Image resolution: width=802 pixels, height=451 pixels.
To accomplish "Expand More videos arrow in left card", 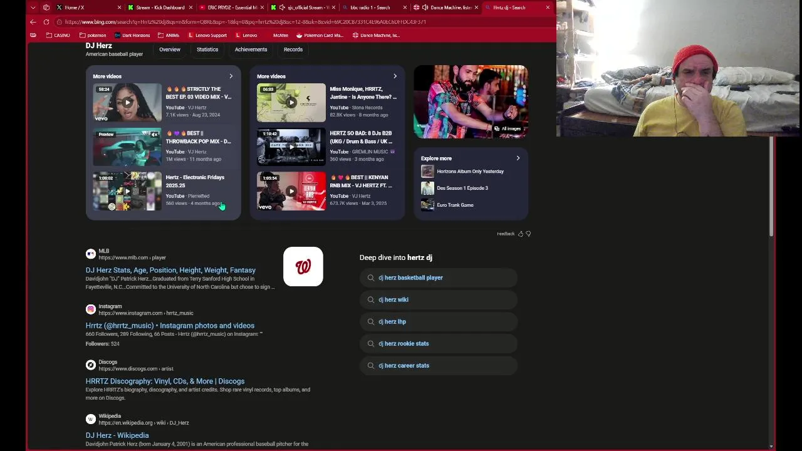I will (231, 76).
